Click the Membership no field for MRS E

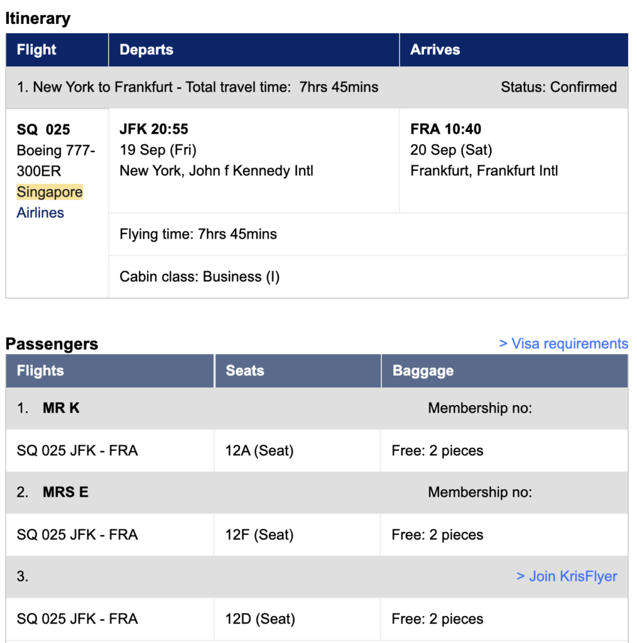click(x=480, y=492)
